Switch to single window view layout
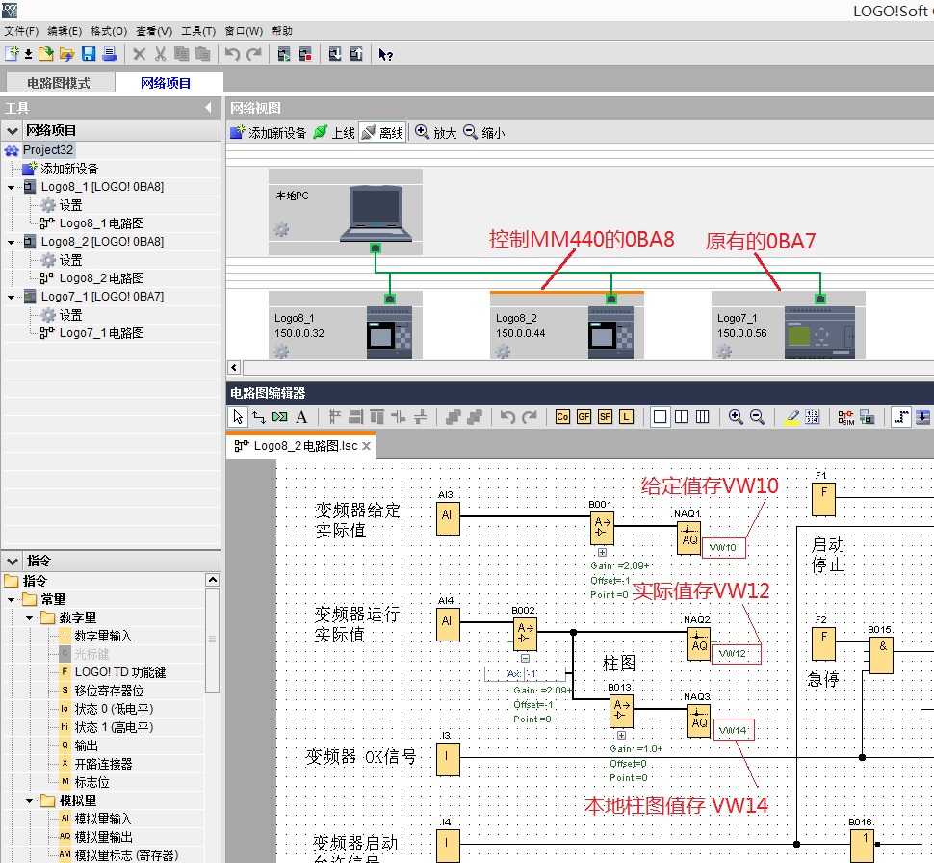Viewport: 934px width, 863px height. click(660, 417)
